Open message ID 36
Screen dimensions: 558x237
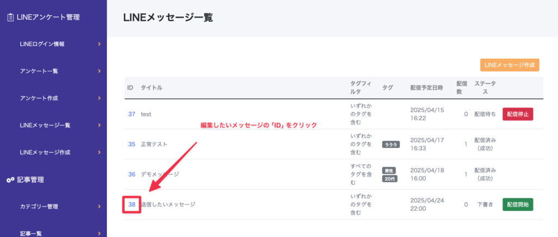[x=132, y=174]
